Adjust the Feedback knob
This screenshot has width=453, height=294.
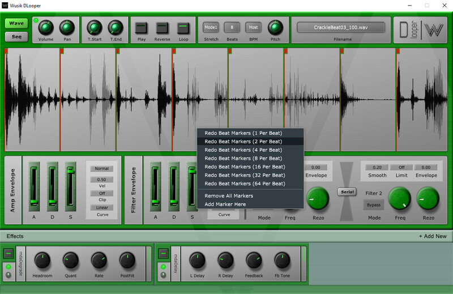pos(254,261)
